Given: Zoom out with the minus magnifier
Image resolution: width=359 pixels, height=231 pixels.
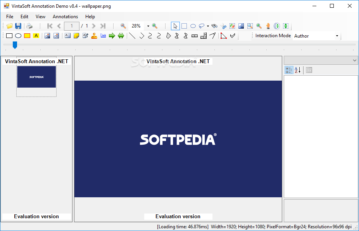Looking at the screenshot, I should (x=123, y=26).
